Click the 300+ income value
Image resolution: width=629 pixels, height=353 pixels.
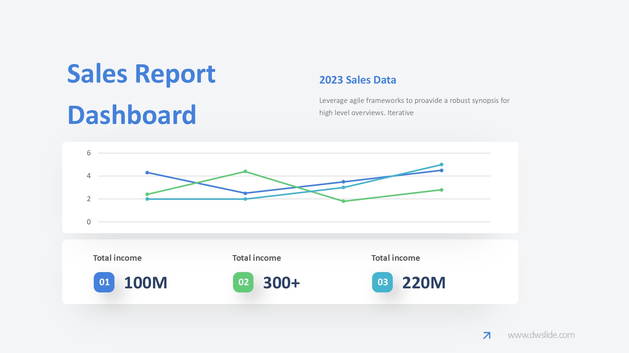coord(281,283)
